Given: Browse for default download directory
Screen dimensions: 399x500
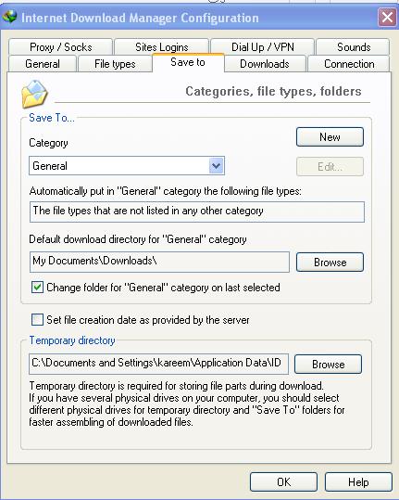Looking at the screenshot, I should 330,263.
